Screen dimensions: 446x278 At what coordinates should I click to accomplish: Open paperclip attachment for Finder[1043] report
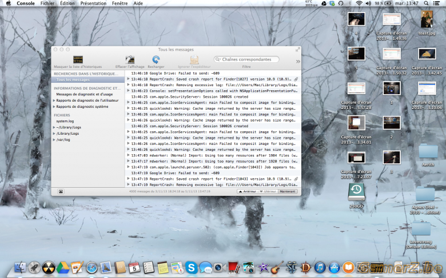point(296,179)
